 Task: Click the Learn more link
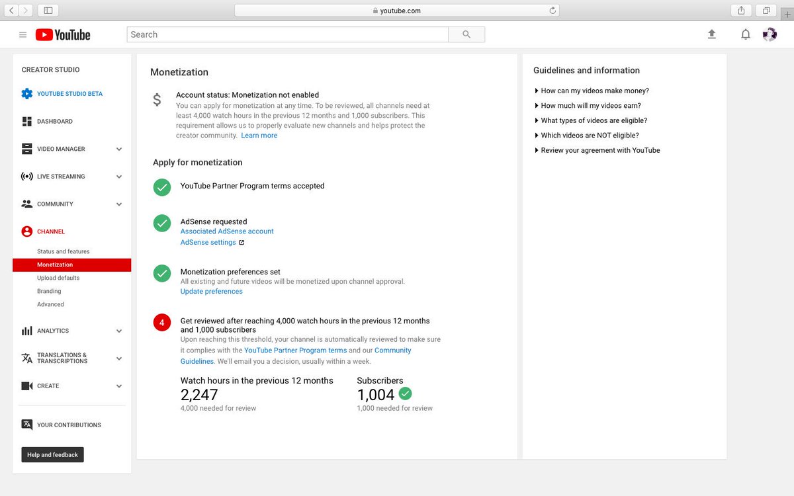click(x=259, y=136)
